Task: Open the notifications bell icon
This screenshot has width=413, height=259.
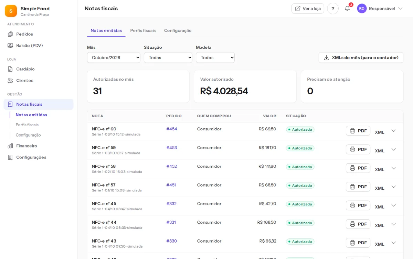Action: (x=347, y=9)
